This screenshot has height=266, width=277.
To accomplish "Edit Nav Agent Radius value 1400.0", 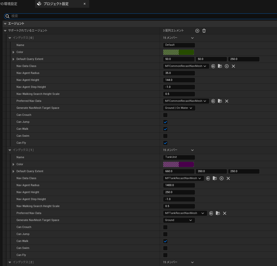I will pyautogui.click(x=179, y=185).
